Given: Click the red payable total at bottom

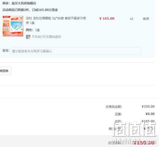Looking at the screenshot, I should click(x=144, y=143).
